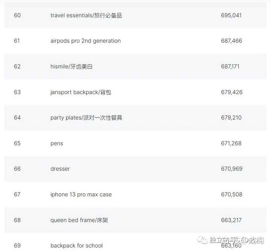Select the search volume 671,268
Screen dimensions: 271x252
tap(231, 143)
